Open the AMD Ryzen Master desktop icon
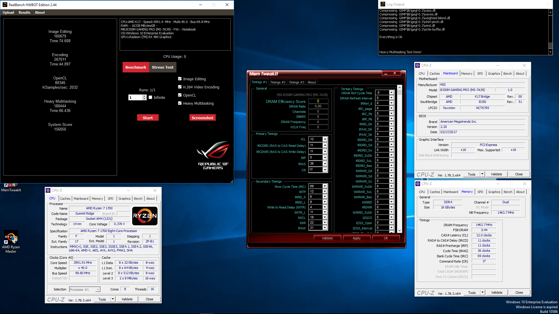The width and height of the screenshot is (559, 314). coord(11,241)
